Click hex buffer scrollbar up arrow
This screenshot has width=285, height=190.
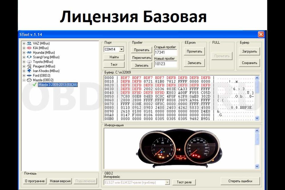click(257, 78)
